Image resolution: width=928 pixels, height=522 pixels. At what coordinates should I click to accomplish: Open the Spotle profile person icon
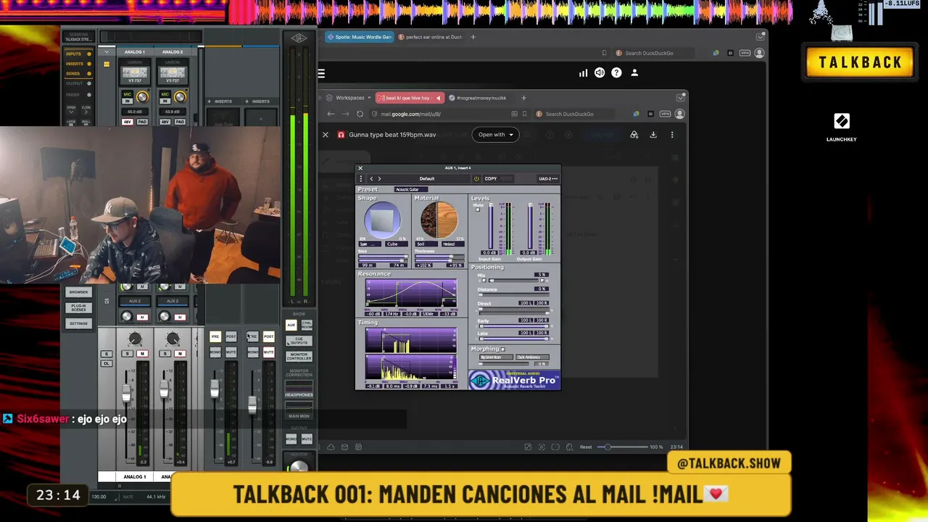pyautogui.click(x=634, y=72)
